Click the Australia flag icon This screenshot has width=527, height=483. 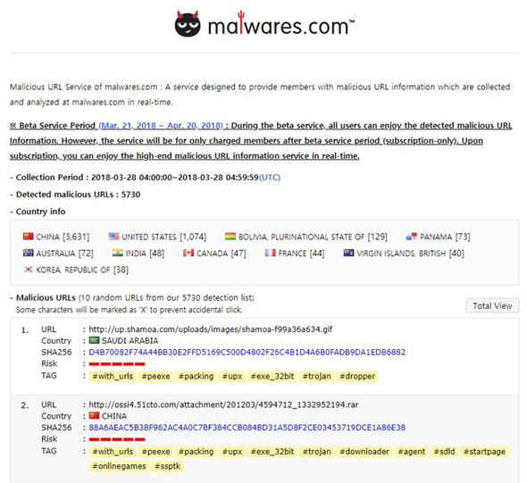[29, 253]
